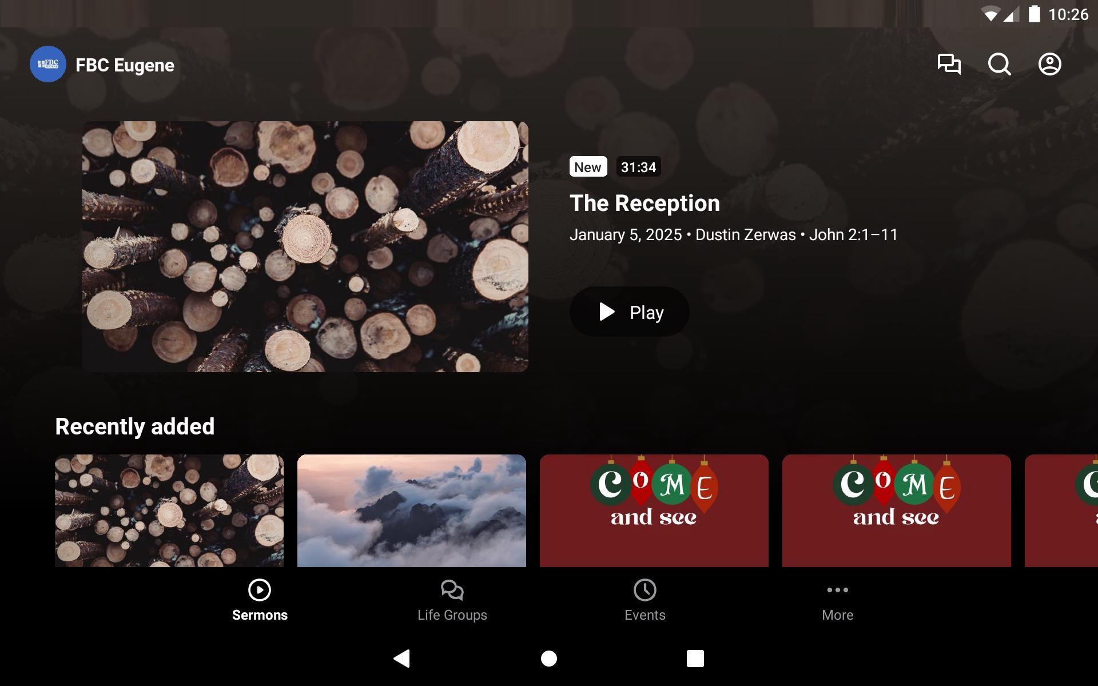1098x686 pixels.
Task: Switch to the Life Groups tab
Action: tap(452, 600)
